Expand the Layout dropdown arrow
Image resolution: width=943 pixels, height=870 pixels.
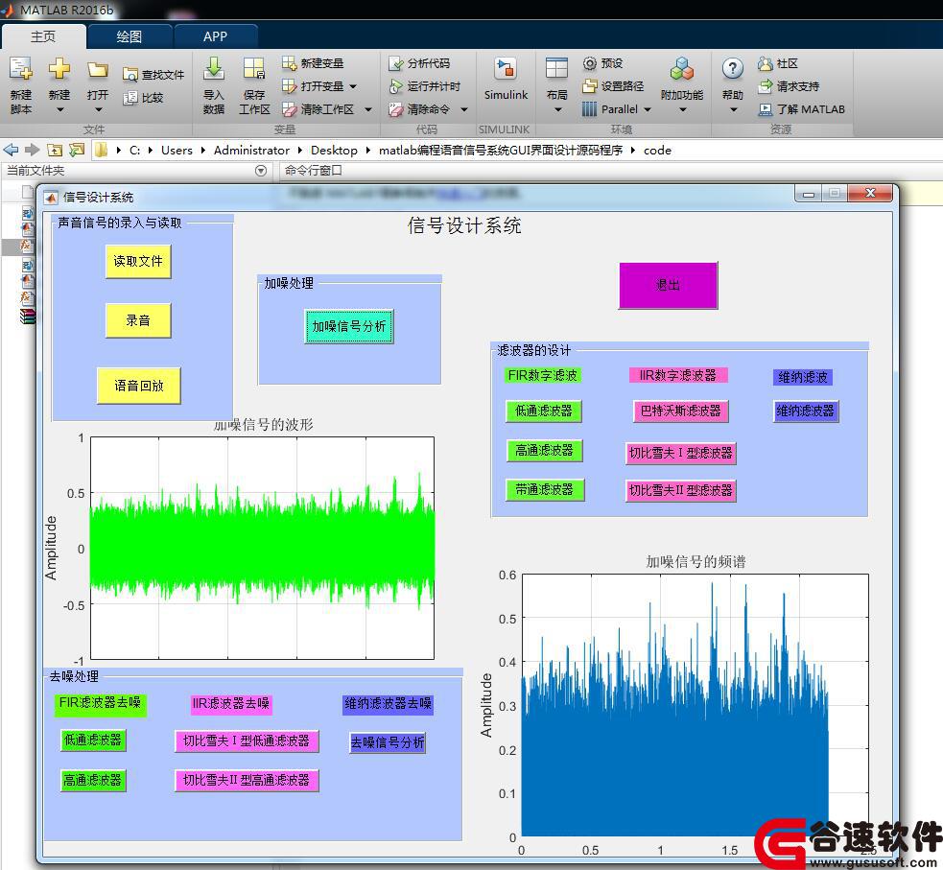(x=557, y=110)
